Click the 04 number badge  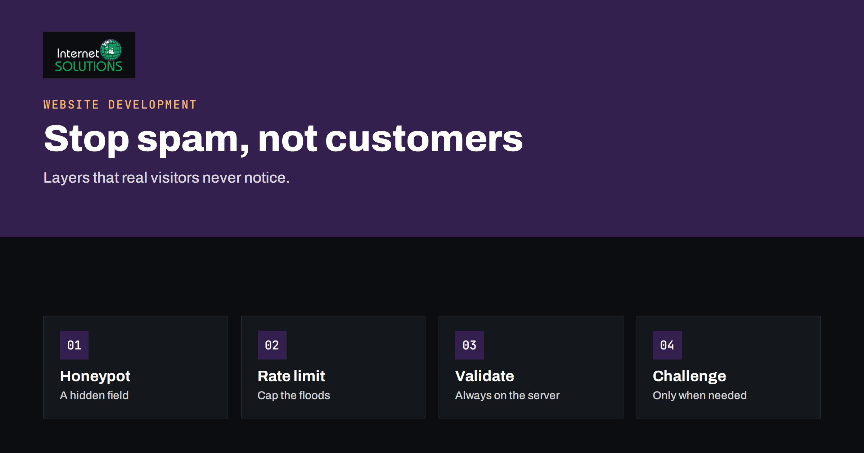point(667,345)
